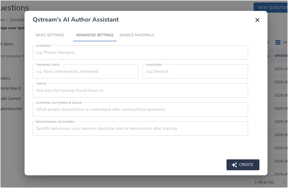Image resolution: width=288 pixels, height=188 pixels.
Task: Click the dialog title Qstream's AI Author Assistant
Action: tap(76, 20)
